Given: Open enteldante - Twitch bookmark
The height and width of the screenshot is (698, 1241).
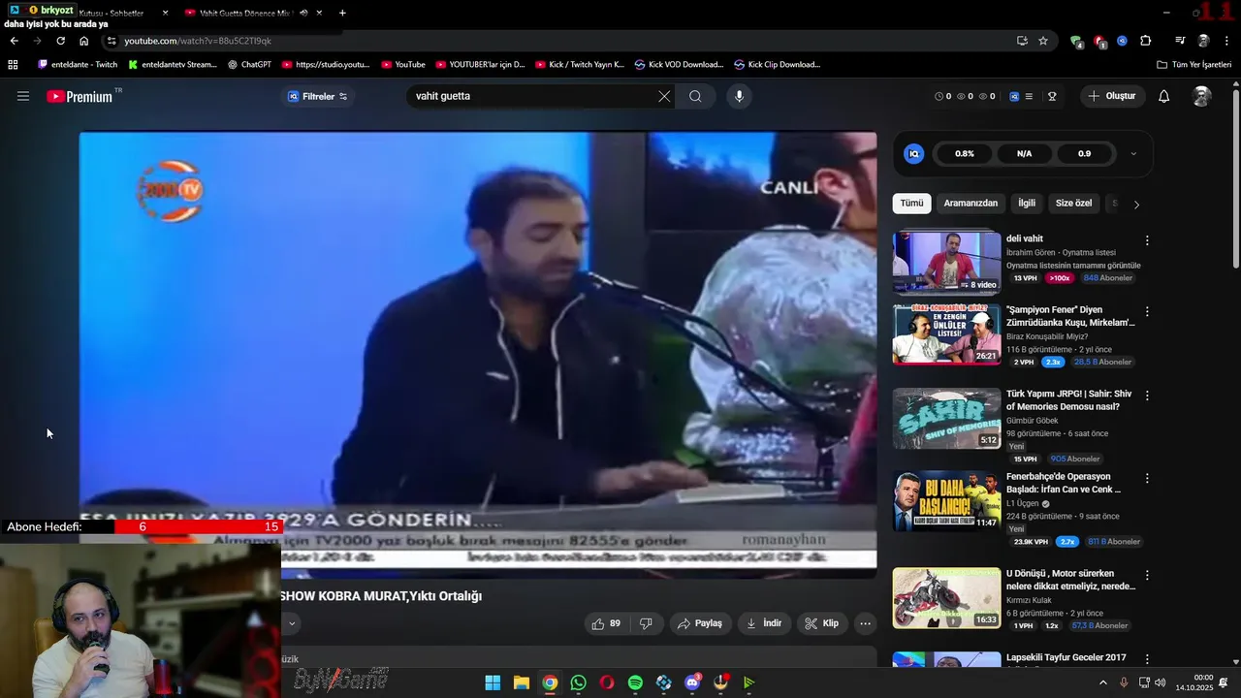Looking at the screenshot, I should [78, 65].
